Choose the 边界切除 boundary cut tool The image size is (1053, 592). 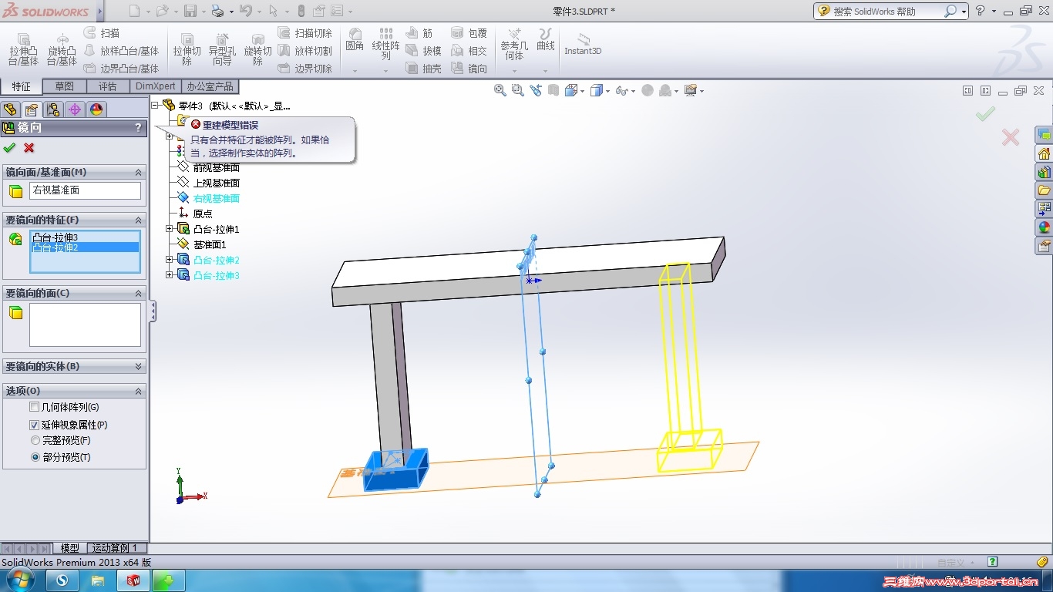(304, 69)
